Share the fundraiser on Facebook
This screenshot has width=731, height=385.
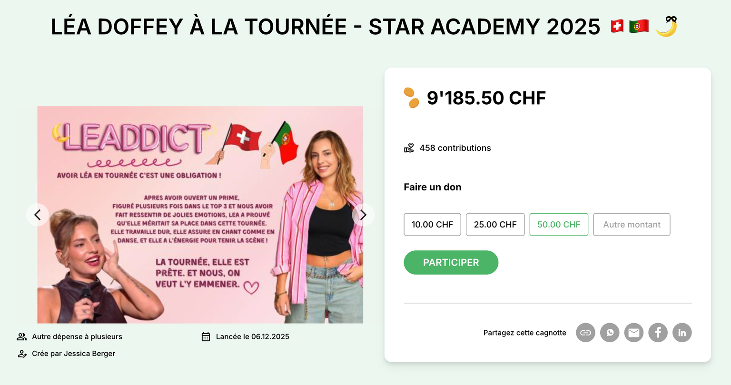point(658,333)
